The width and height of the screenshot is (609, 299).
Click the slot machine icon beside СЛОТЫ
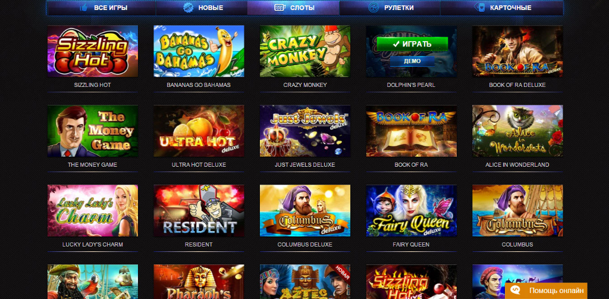point(280,8)
